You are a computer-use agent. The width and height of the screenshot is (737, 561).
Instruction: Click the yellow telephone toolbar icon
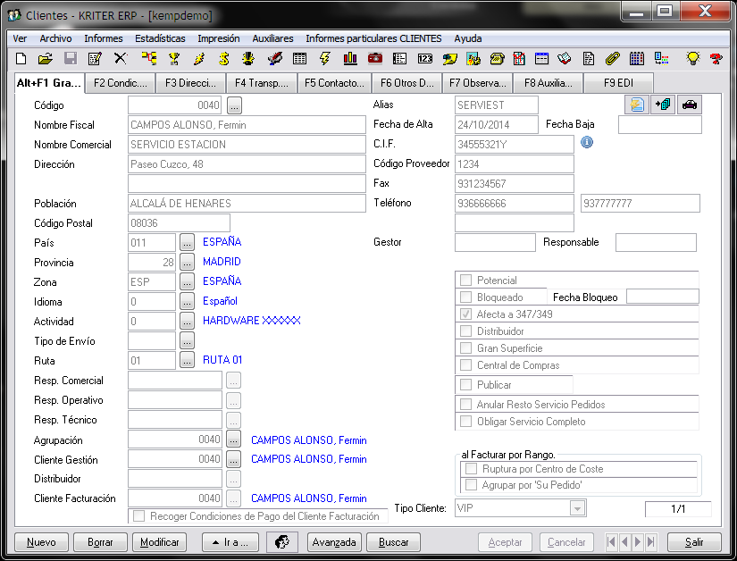[x=498, y=59]
